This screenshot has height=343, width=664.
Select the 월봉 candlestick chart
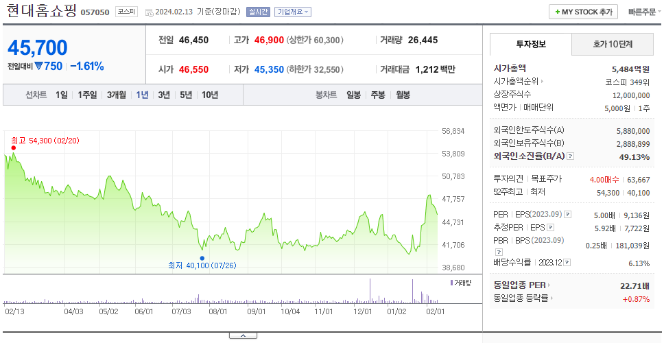coord(403,95)
